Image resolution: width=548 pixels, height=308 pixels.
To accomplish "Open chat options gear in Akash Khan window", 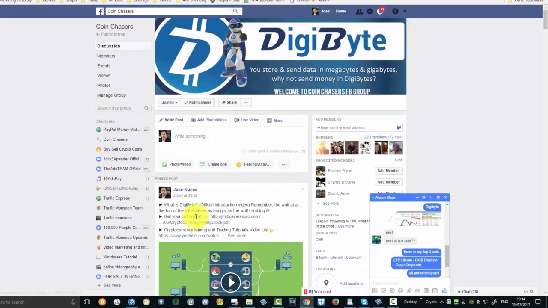I will point(438,198).
